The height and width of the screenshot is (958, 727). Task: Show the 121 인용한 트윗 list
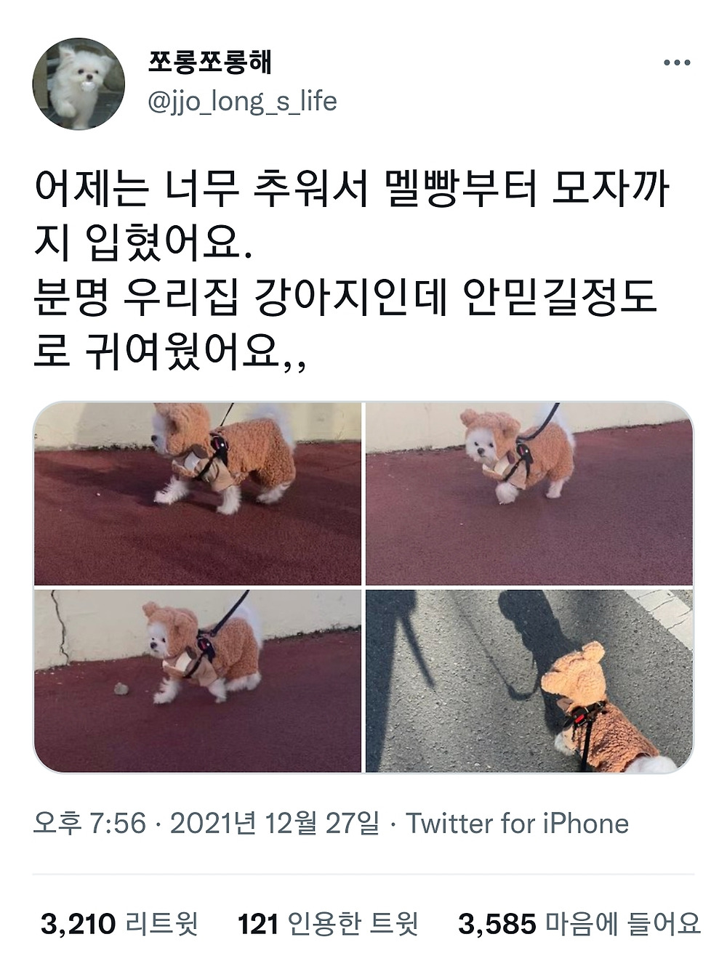[328, 924]
